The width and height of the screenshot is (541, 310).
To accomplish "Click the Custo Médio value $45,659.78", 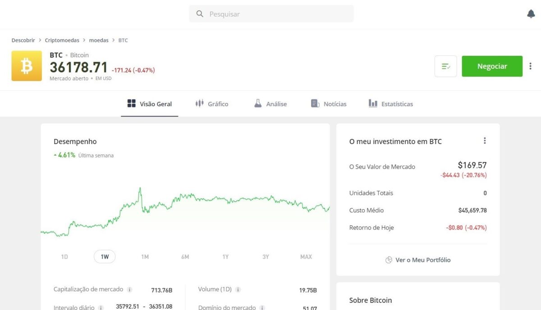I will click(472, 210).
